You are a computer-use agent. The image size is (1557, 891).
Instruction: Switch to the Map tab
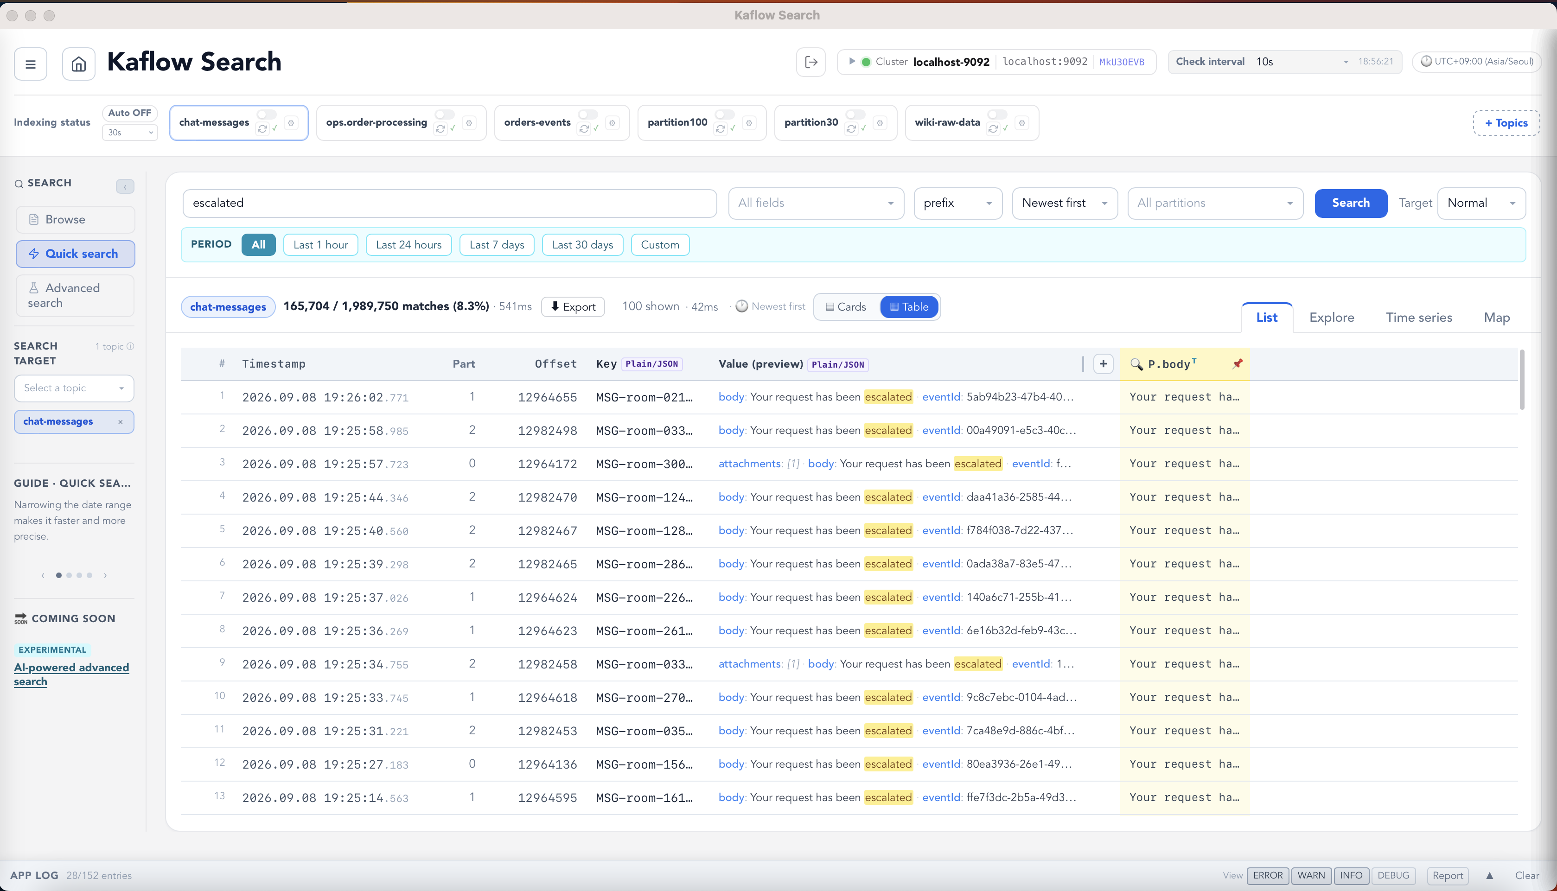[1496, 318]
